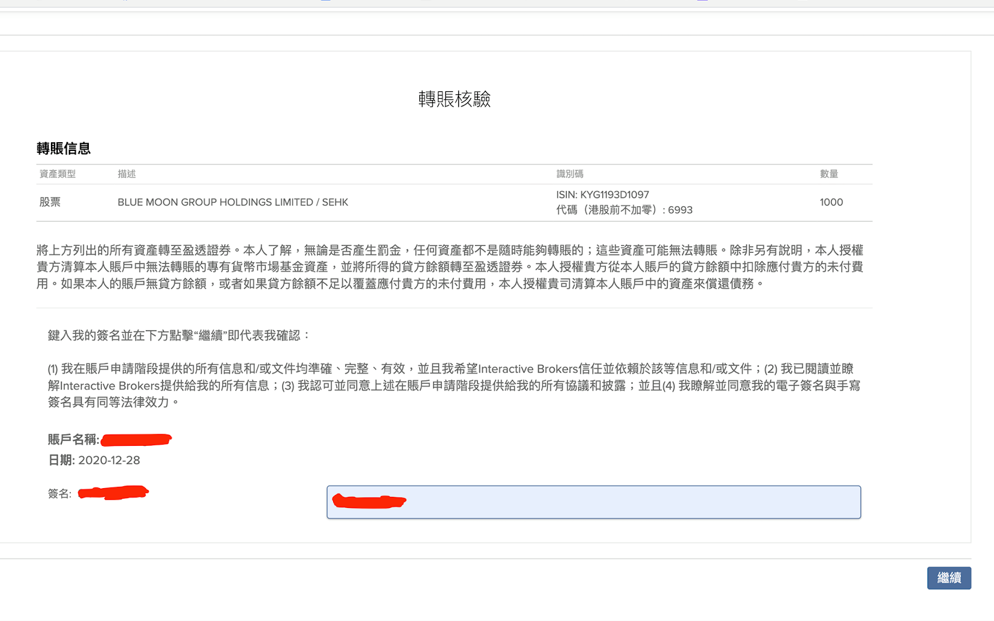Click the 識別碼 column header
Viewport: 994px width, 621px height.
point(570,174)
